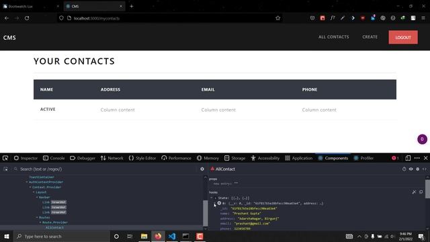This screenshot has height=242, width=430.
Task: Open the Memory tab
Action: pos(208,158)
